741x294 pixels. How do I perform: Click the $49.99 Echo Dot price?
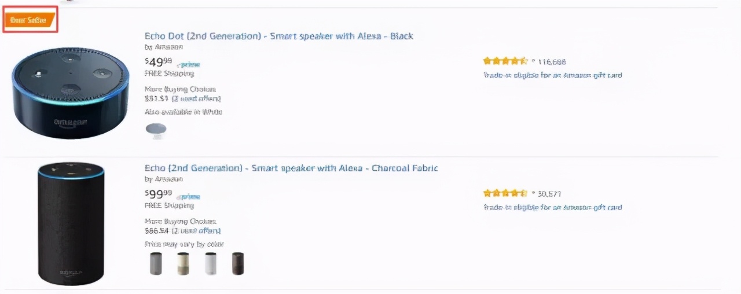[x=158, y=62]
